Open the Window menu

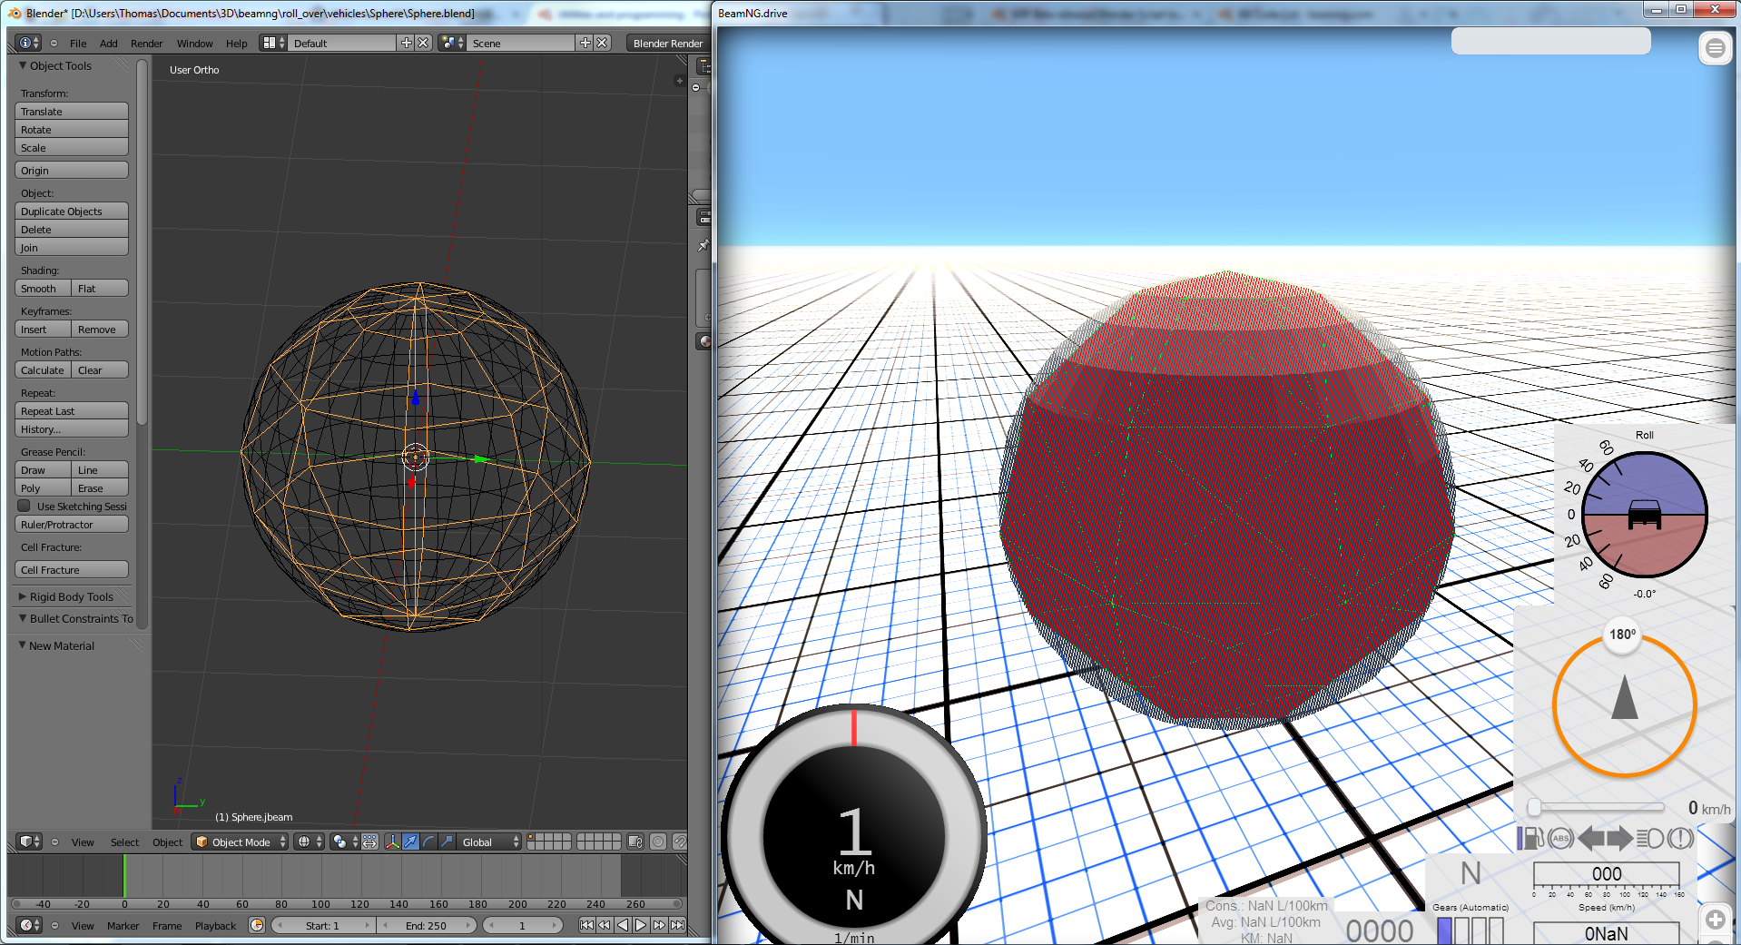click(x=194, y=43)
